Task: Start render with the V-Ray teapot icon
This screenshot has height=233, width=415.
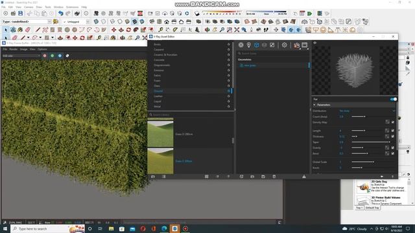Action: click(x=296, y=45)
